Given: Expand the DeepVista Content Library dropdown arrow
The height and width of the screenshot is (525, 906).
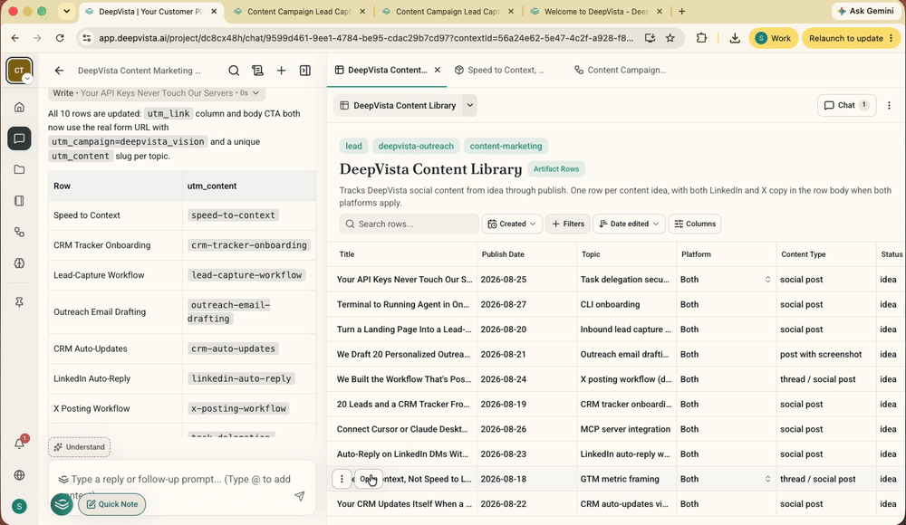Looking at the screenshot, I should [x=469, y=105].
